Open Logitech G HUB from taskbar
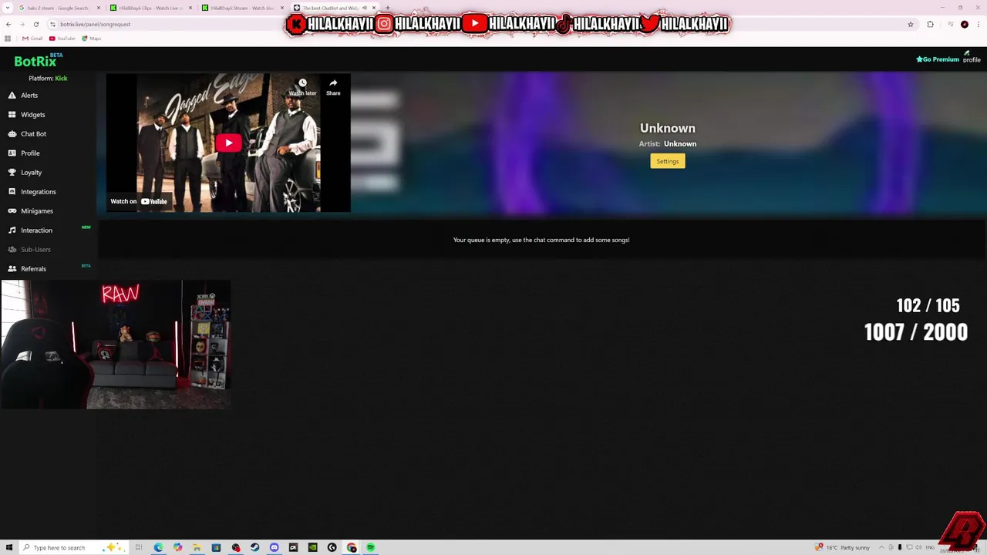This screenshot has height=555, width=987. (x=332, y=547)
